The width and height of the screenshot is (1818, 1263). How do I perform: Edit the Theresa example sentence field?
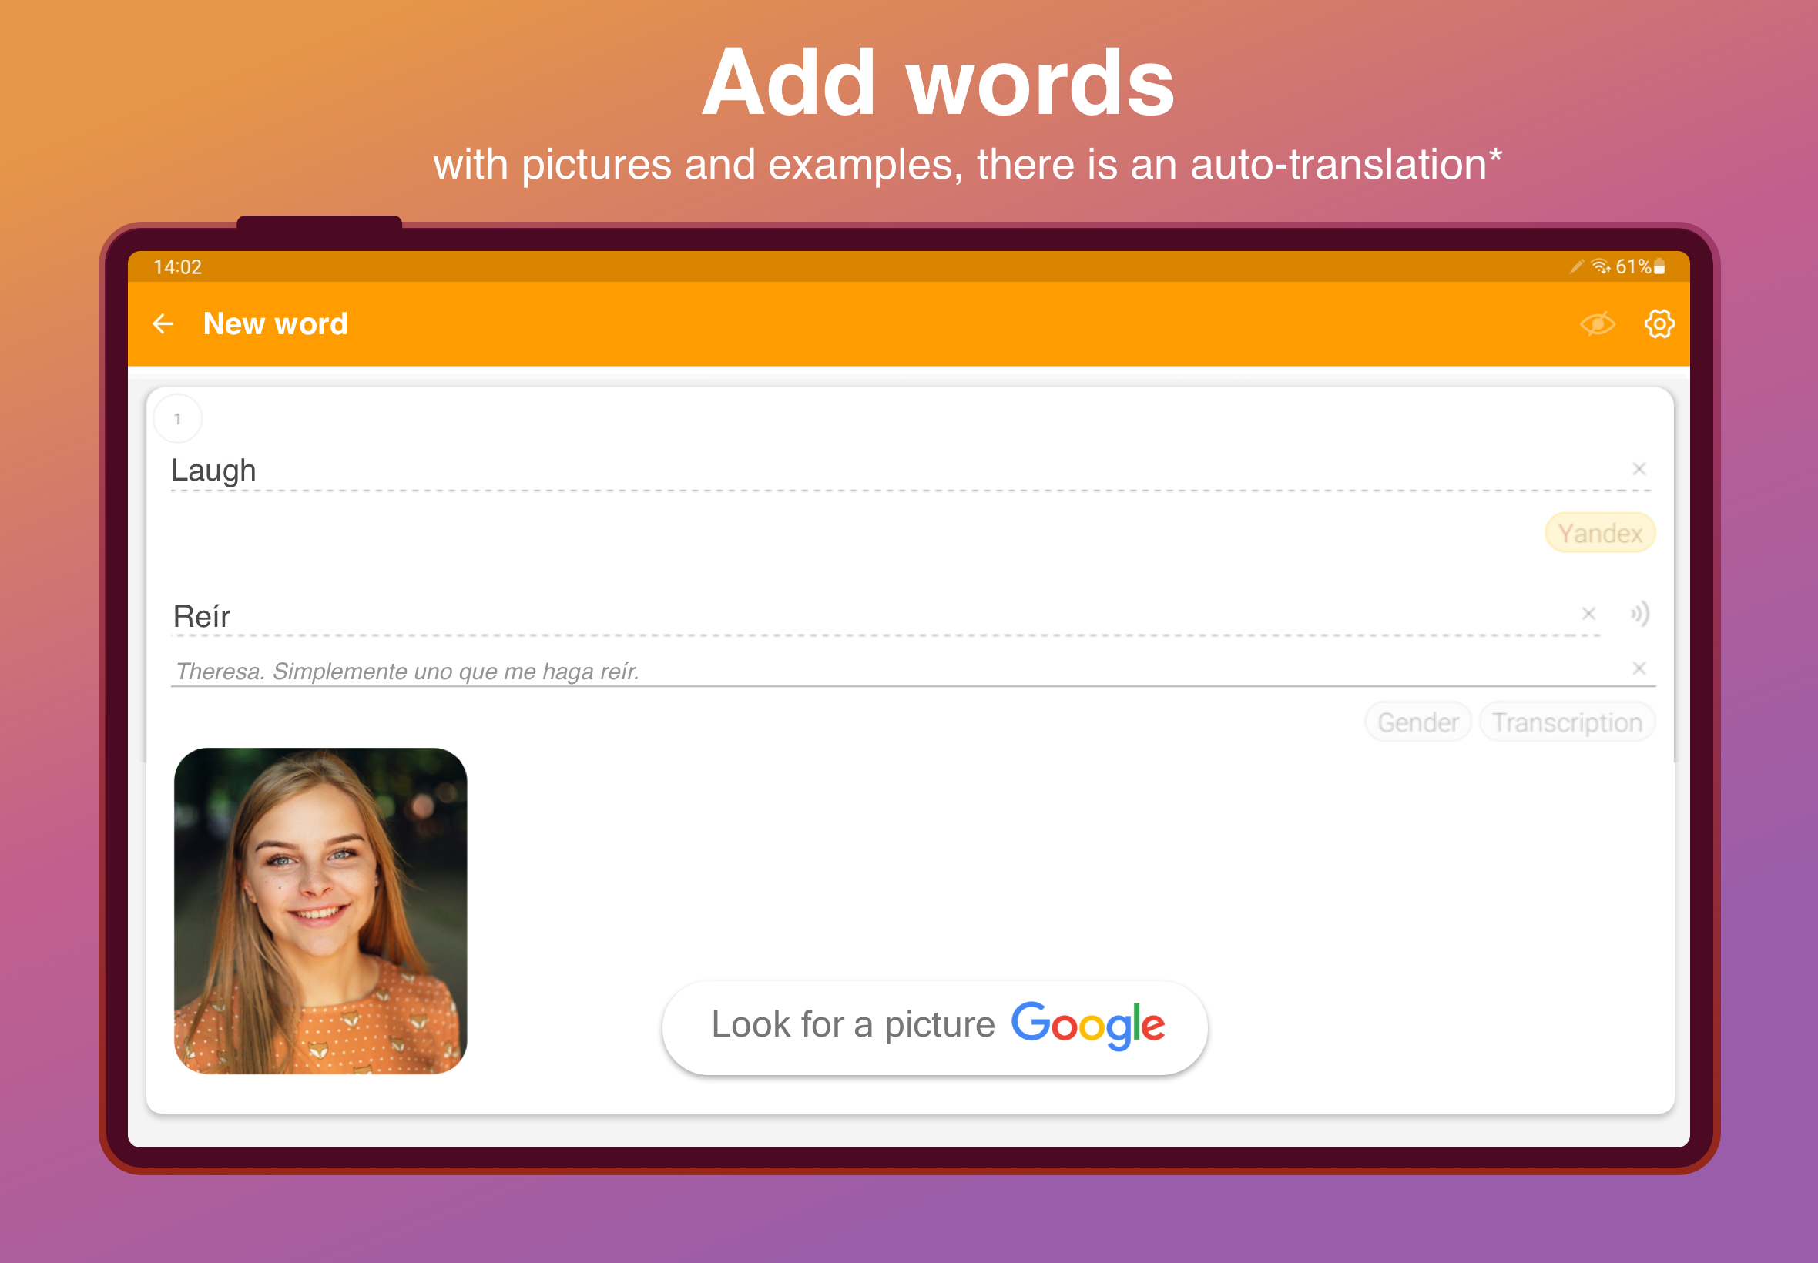pyautogui.click(x=870, y=672)
